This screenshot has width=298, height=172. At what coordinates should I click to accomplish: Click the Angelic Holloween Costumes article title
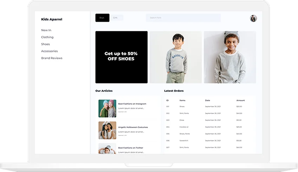(x=133, y=127)
